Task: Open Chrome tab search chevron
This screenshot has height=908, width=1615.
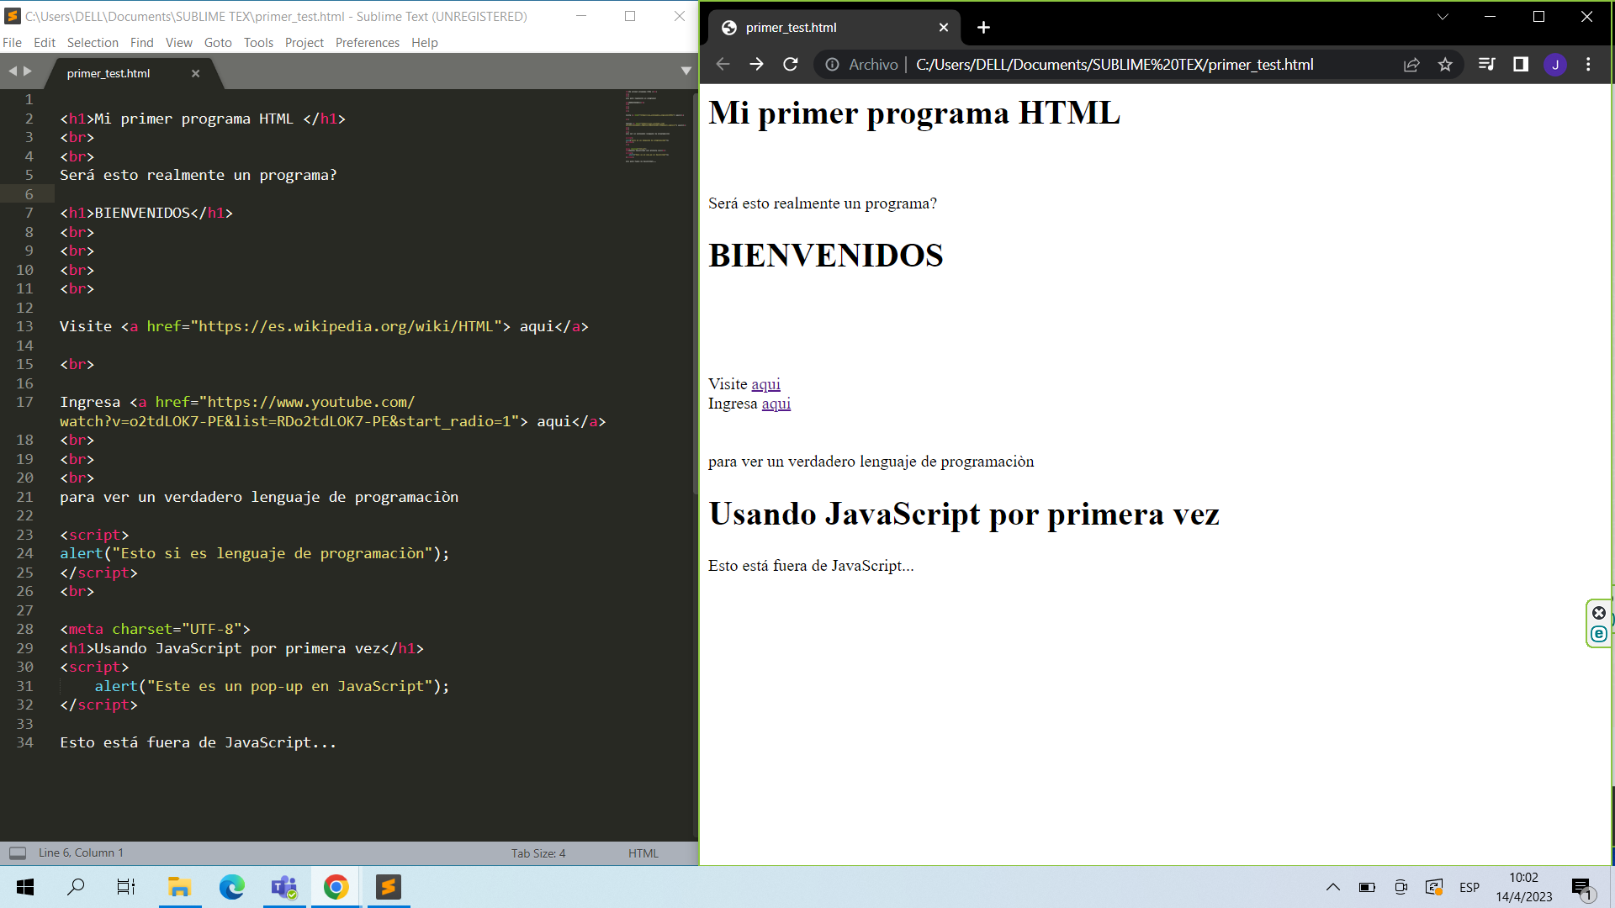Action: 1443,17
